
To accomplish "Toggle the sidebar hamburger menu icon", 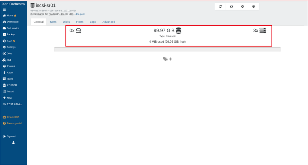I will pos(4,10).
